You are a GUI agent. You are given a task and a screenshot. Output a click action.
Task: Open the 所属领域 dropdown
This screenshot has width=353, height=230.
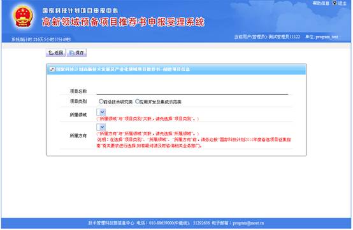pos(101,112)
